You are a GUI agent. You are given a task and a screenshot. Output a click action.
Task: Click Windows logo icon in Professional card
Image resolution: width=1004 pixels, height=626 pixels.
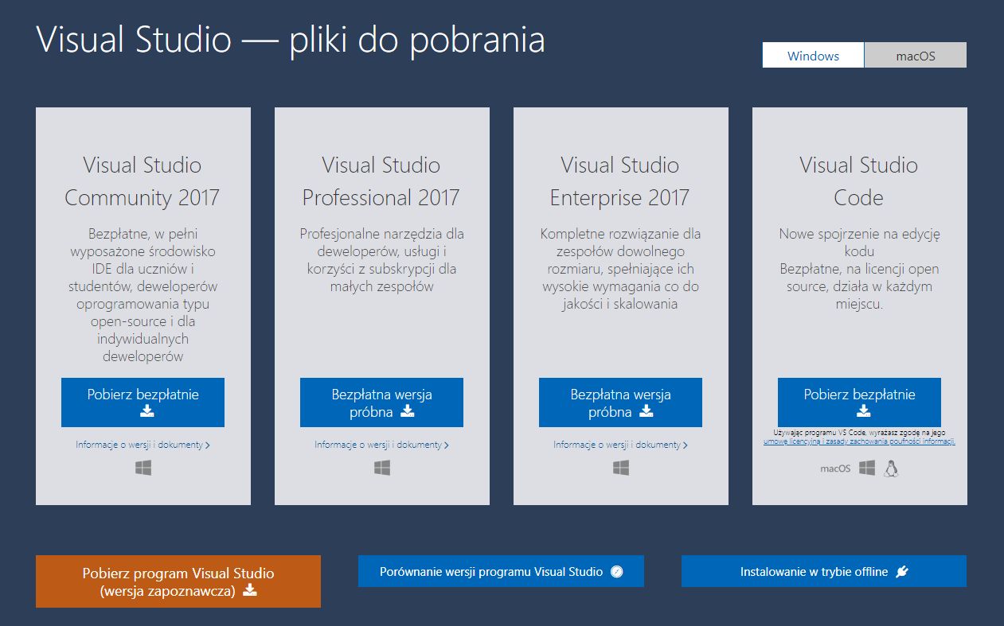(x=382, y=469)
